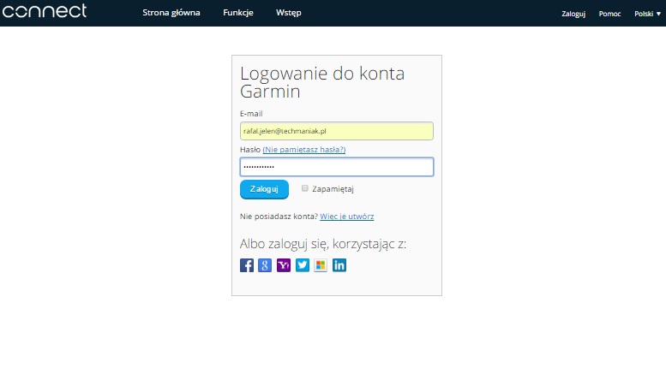
Task: Open the Polski language dropdown
Action: pos(647,14)
